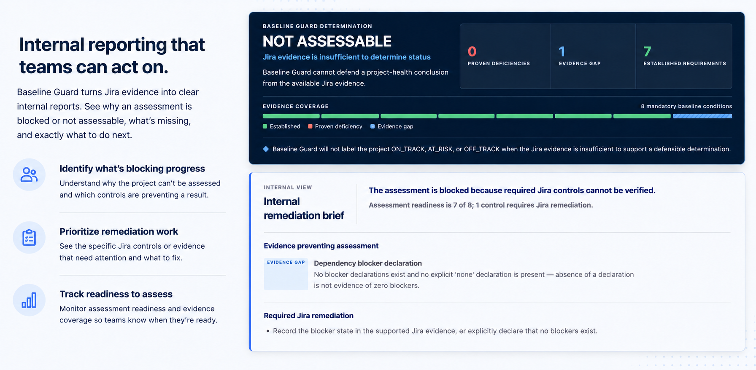Open the Established Requirements stat card
Screen dimensions: 756x370
point(684,56)
